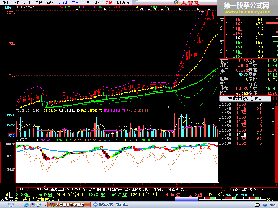Switch to the BIAS indicator tab
Image resolution: width=278 pixels, height=208 pixels.
pos(23,189)
